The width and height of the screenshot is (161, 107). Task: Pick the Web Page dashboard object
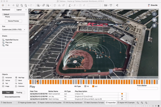pos(20,77)
